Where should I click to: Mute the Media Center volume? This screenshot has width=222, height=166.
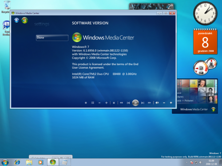click(x=157, y=103)
